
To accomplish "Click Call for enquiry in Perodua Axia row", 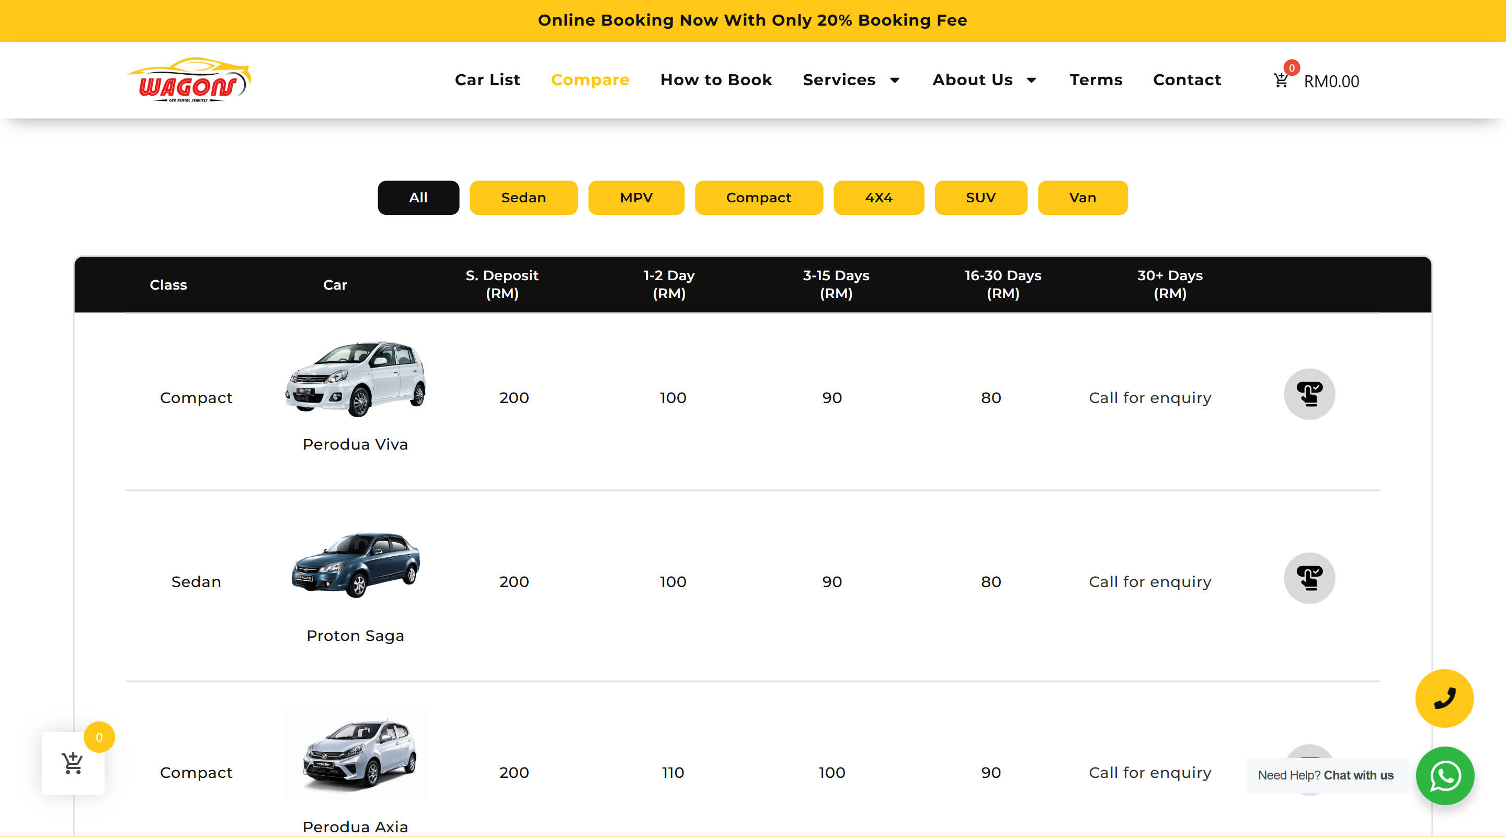I will (x=1149, y=773).
